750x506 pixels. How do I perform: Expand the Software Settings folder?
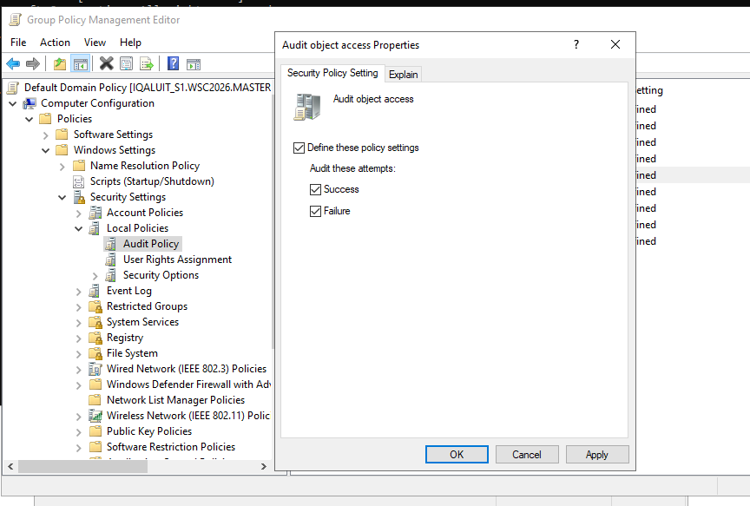pyautogui.click(x=46, y=135)
